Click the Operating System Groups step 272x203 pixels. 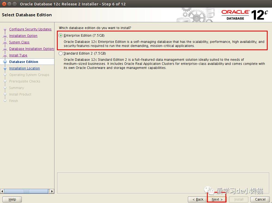(29, 75)
